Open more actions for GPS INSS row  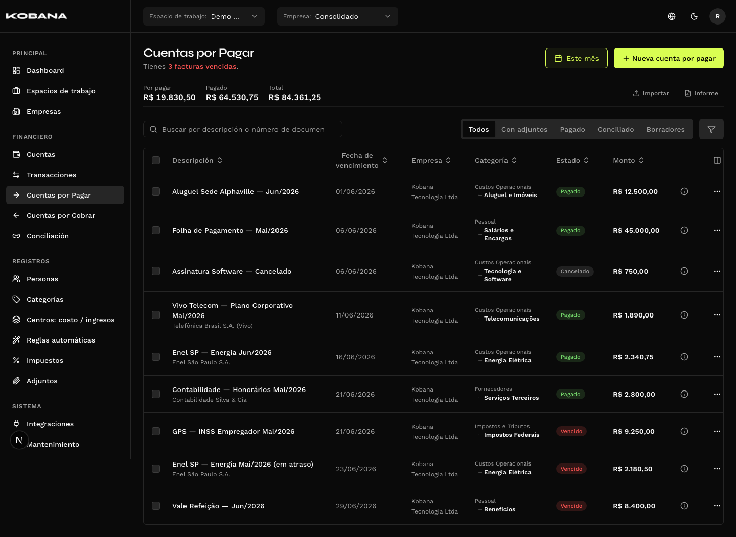[x=717, y=431]
